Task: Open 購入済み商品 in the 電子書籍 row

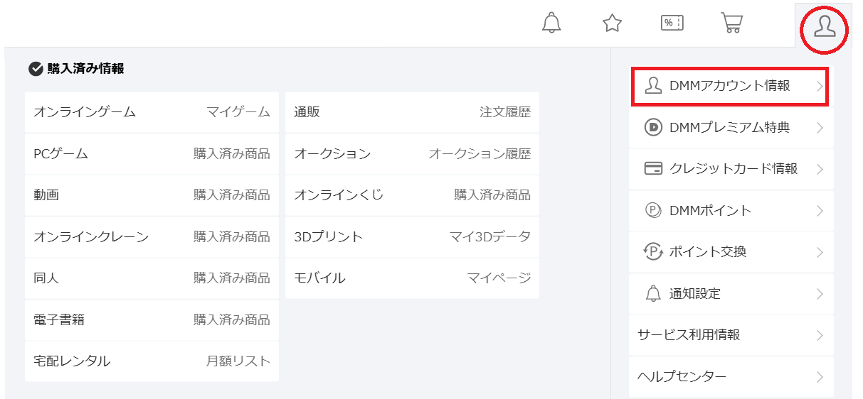Action: click(x=232, y=319)
